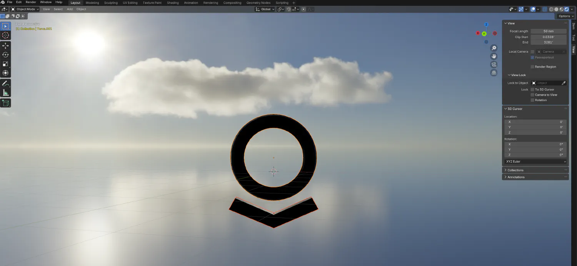This screenshot has height=266, width=577.
Task: Open the Object Mode dropdown
Action: pos(25,9)
